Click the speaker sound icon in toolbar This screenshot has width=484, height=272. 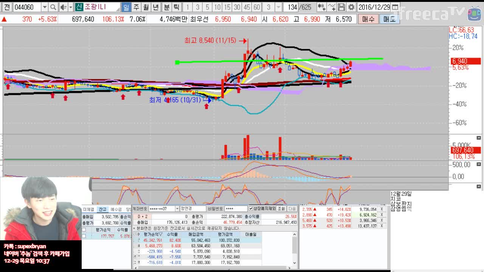63,7
